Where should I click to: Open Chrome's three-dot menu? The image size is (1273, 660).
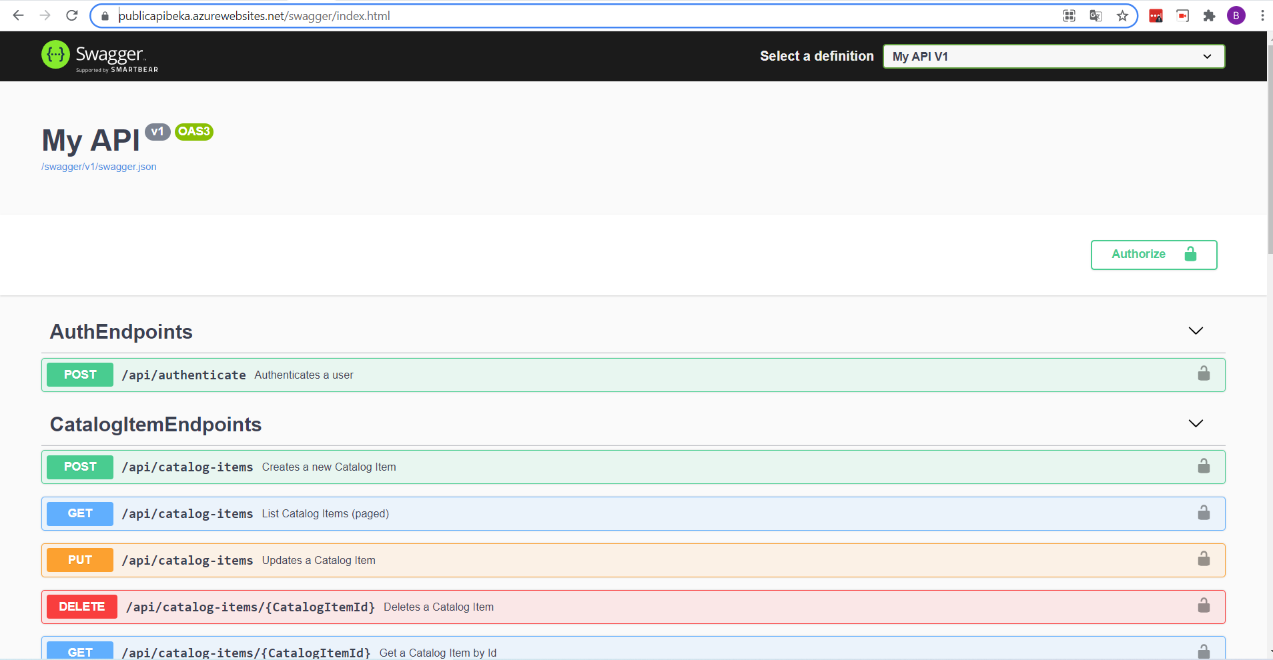(1262, 15)
